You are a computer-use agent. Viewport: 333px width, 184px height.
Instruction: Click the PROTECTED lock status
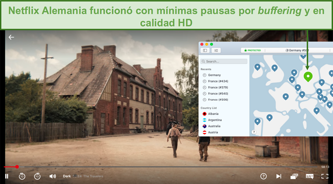[253, 51]
